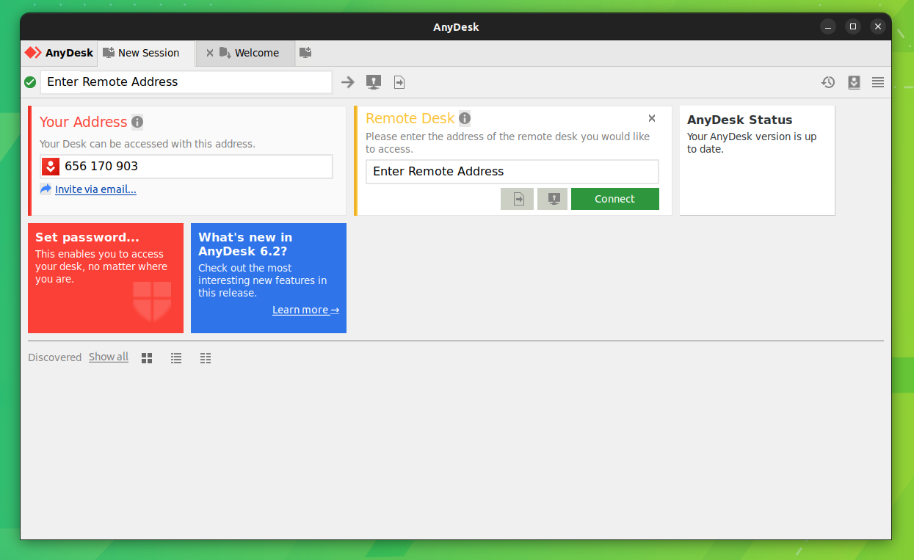The width and height of the screenshot is (914, 560).
Task: Open a new session tab with the plus icon
Action: (305, 53)
